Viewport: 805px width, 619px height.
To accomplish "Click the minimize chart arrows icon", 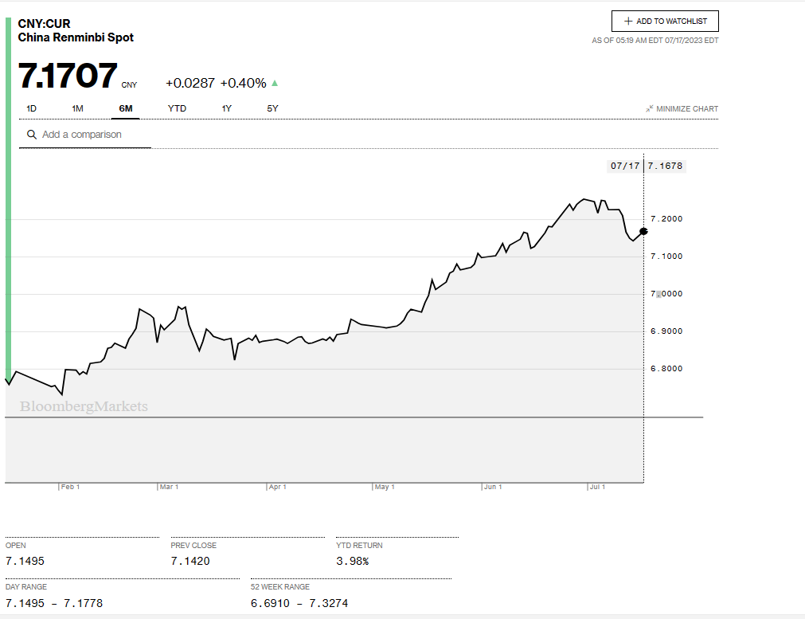I will [650, 108].
